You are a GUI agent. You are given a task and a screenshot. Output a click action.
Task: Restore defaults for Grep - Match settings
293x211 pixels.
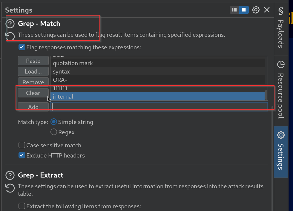[x=10, y=36]
